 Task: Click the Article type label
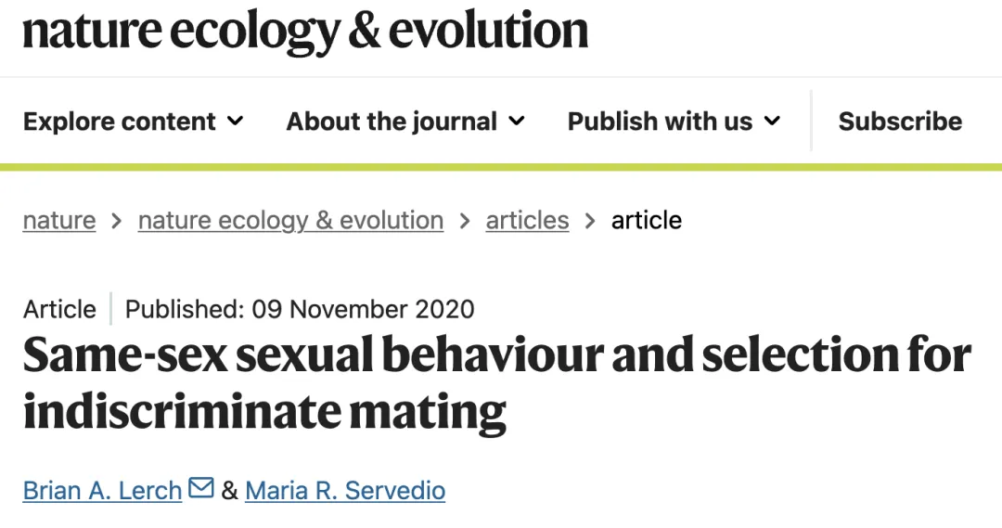(59, 309)
